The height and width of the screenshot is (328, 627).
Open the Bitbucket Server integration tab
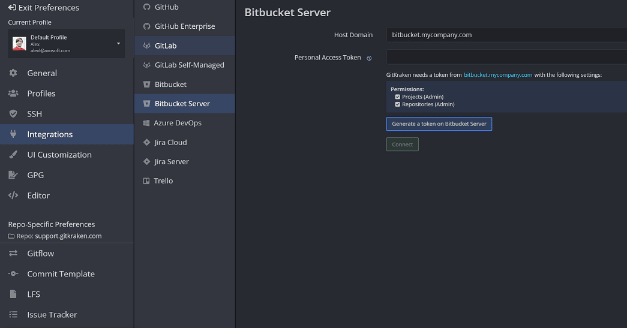point(182,104)
